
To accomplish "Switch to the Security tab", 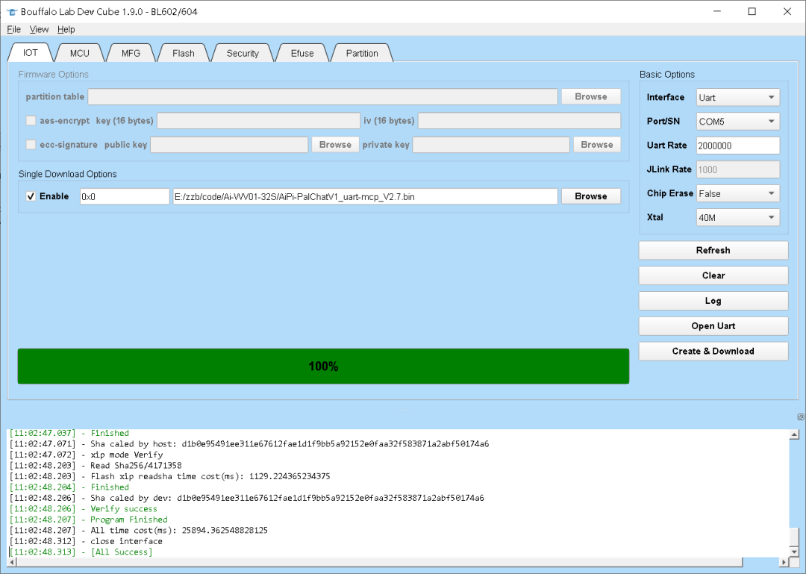I will (x=243, y=53).
